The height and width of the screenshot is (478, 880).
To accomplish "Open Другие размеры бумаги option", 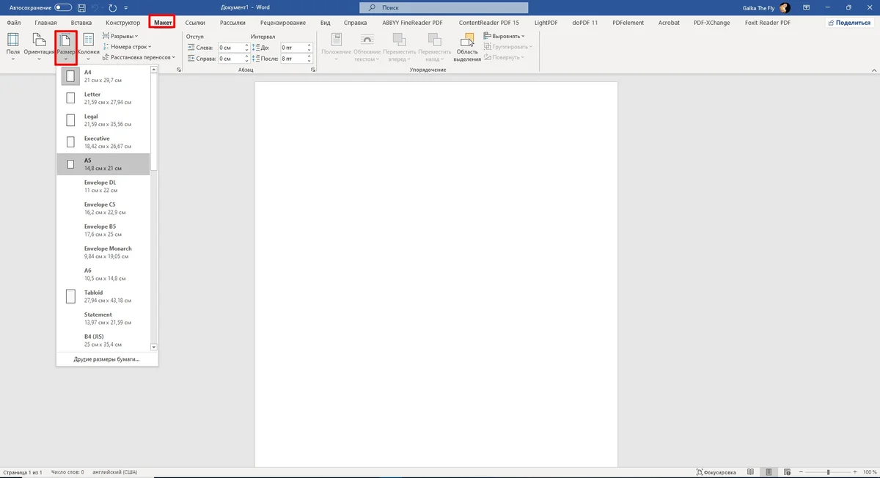I will tap(106, 359).
